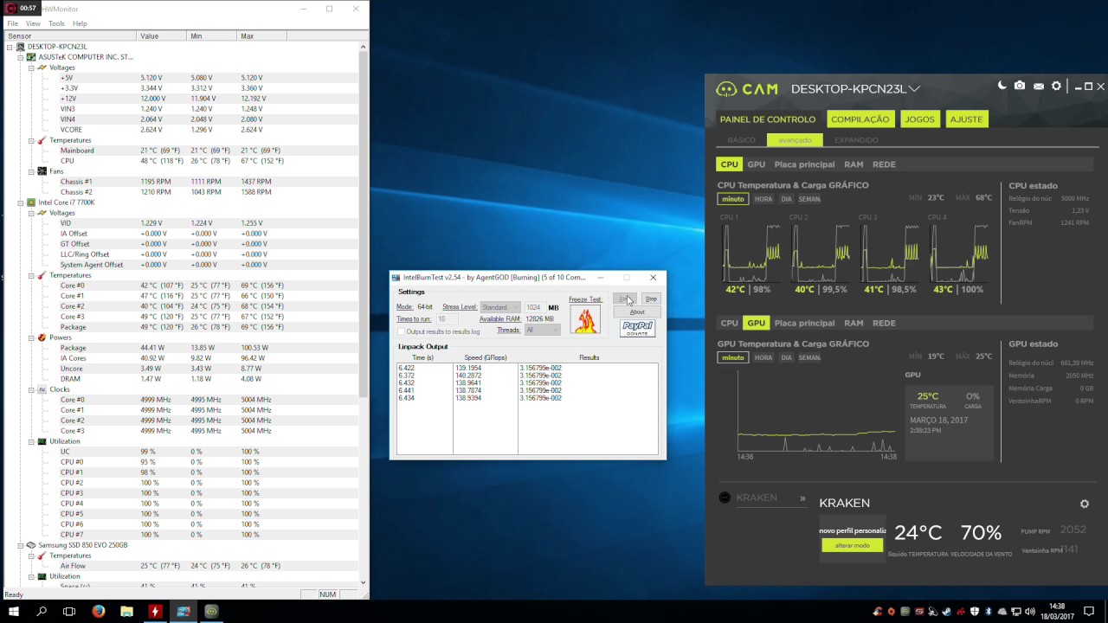This screenshot has height=623, width=1108.
Task: Click 'alterar modo' button in Kraken panel
Action: click(x=852, y=545)
